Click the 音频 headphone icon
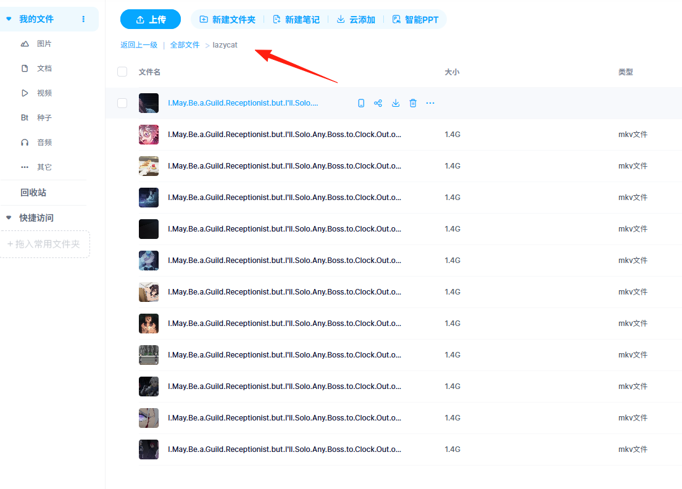 point(25,143)
